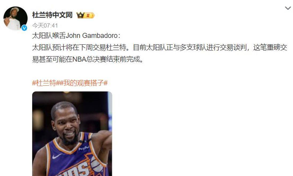Follow the #我的观赛搭子# hashtag link

tap(84, 83)
